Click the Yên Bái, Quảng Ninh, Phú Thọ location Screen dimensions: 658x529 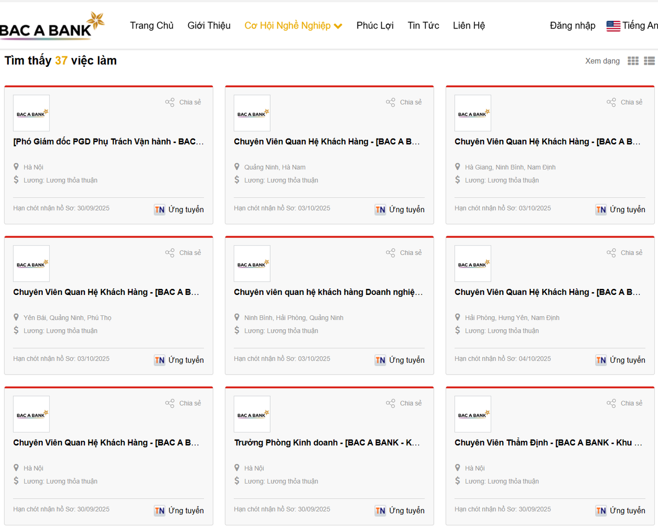(67, 317)
